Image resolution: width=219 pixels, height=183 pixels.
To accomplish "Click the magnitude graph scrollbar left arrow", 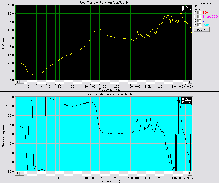I will click(17, 81).
